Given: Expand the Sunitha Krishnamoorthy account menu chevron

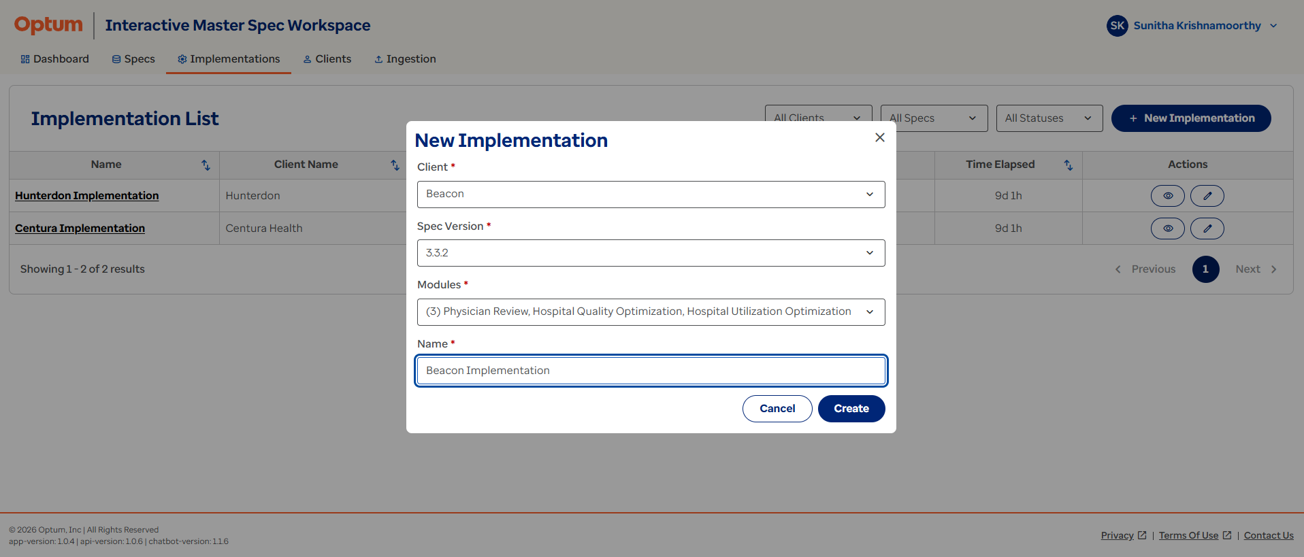Looking at the screenshot, I should 1273,26.
